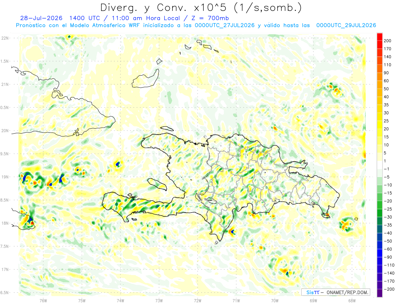395x305 pixels.
Task: Pick the red swatch topping the color scale
Action: click(380, 37)
